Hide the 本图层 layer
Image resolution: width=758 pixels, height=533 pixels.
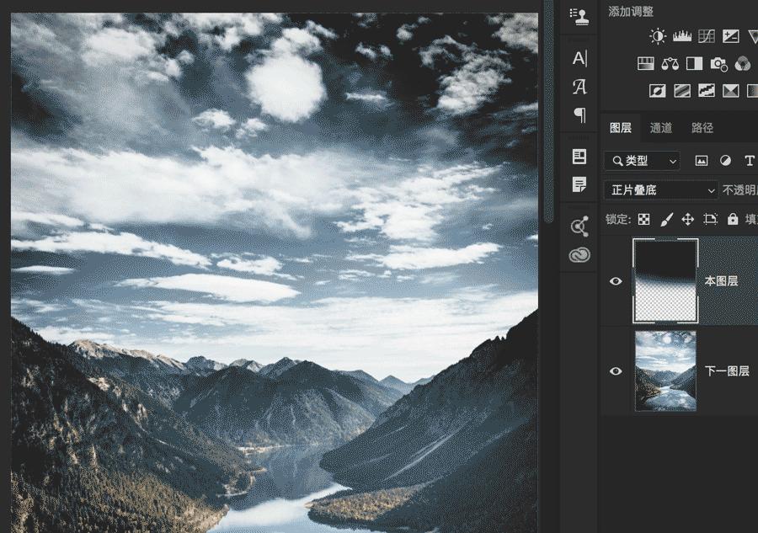pyautogui.click(x=616, y=281)
